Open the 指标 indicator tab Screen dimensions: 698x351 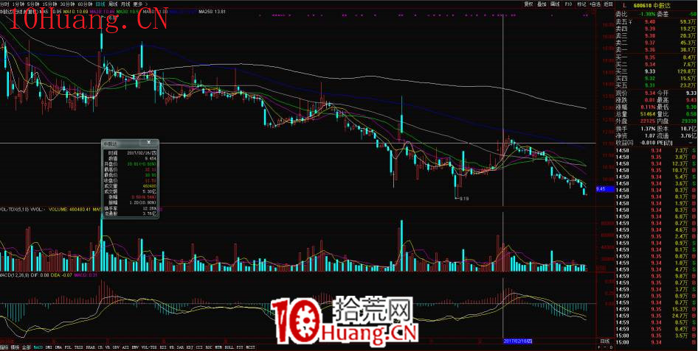pos(4,347)
